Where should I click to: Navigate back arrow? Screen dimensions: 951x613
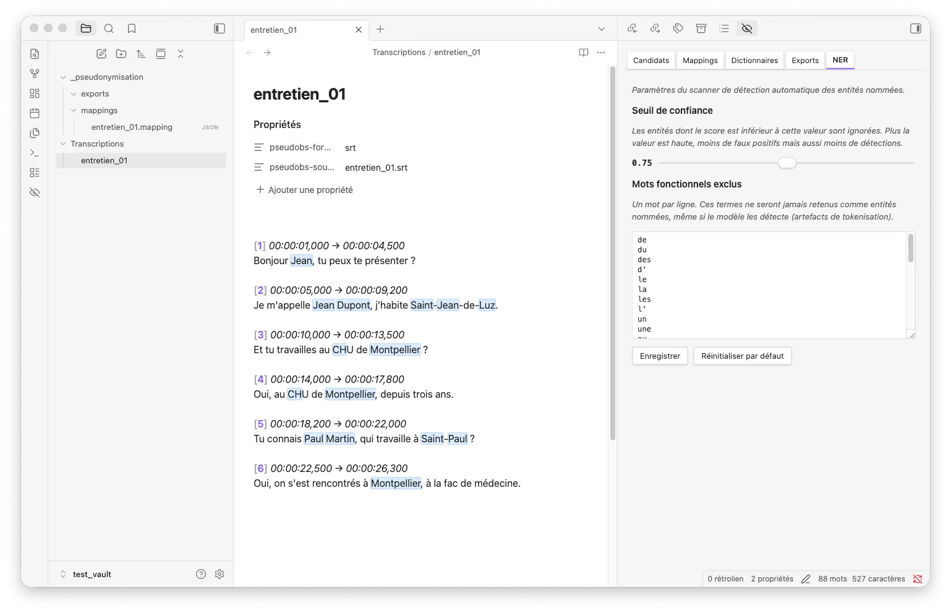[250, 53]
